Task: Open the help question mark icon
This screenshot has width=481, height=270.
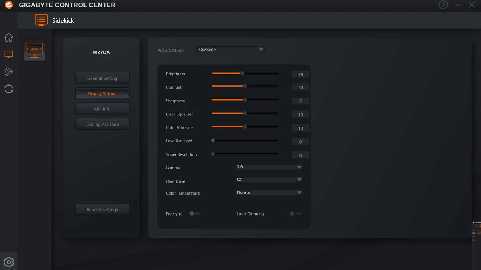Action: click(443, 5)
